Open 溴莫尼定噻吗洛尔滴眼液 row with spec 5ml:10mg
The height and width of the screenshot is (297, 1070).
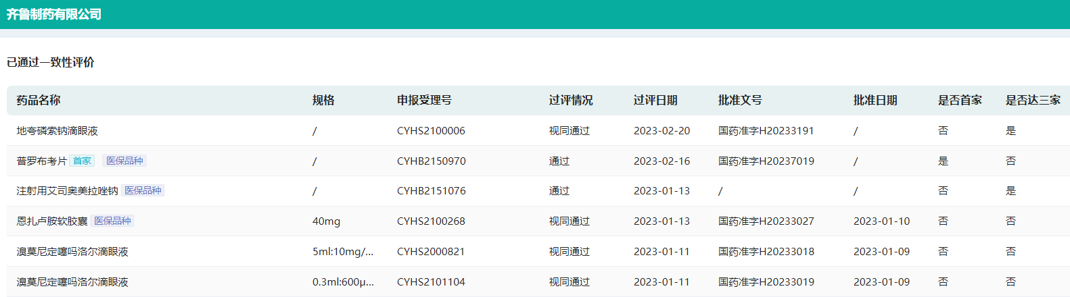[72, 252]
